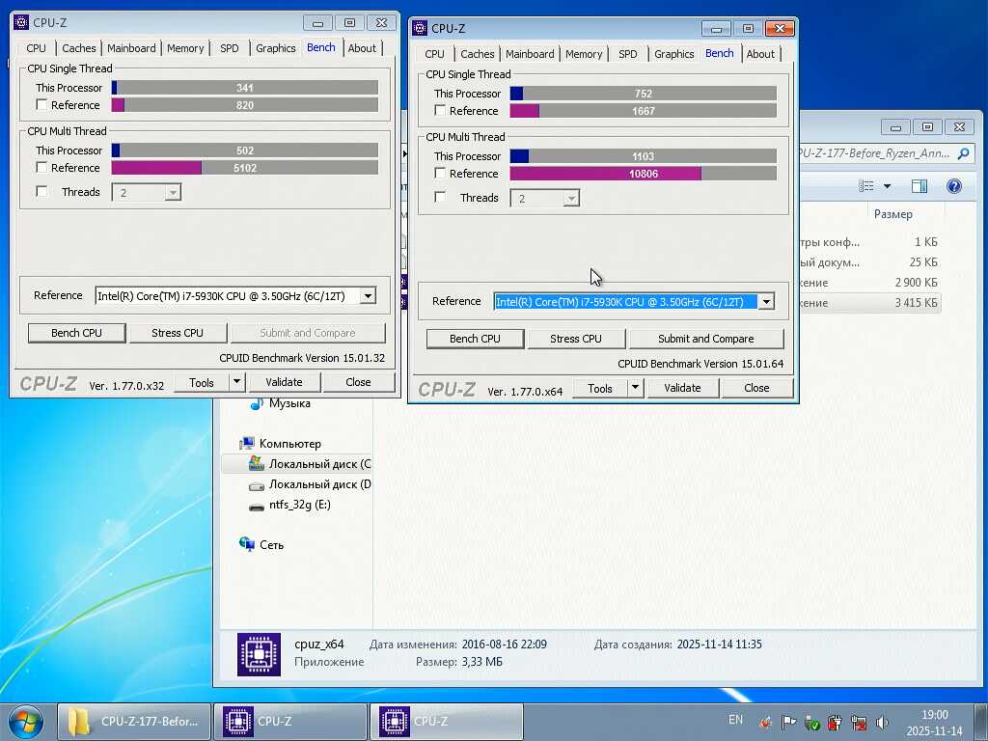Click Submit and Compare in x64 window

(x=705, y=339)
